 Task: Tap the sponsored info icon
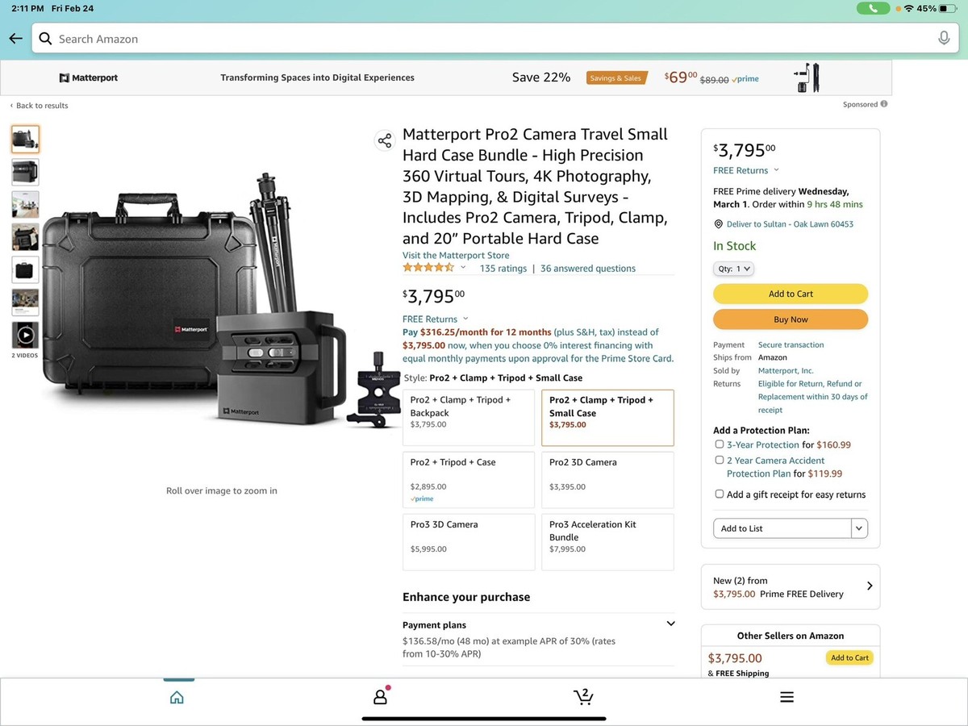click(x=884, y=104)
